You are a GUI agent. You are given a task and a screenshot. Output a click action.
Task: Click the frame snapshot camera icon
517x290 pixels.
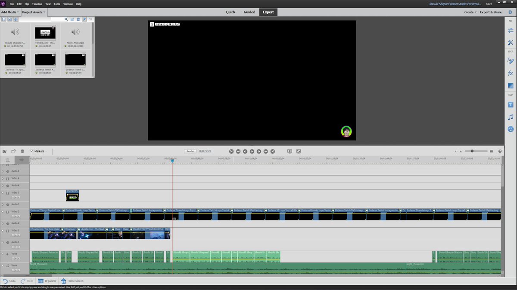point(5,151)
